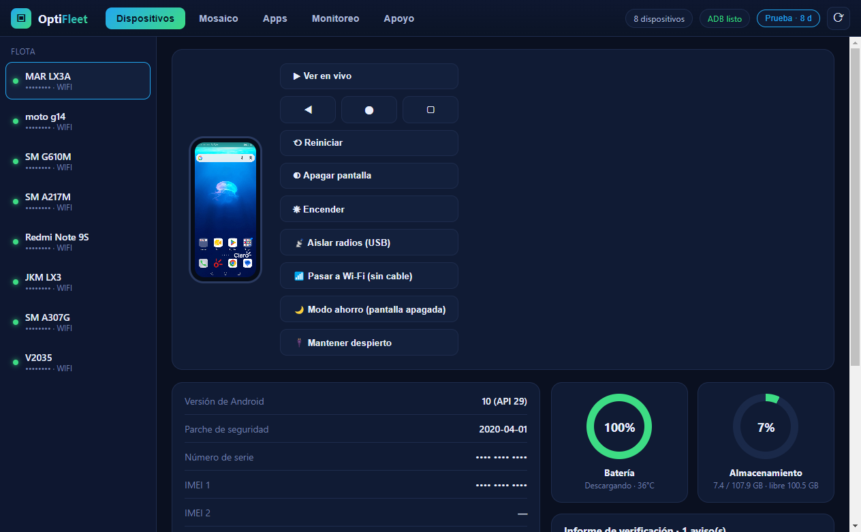
Task: Click Aislar radios (USB) button
Action: (369, 242)
